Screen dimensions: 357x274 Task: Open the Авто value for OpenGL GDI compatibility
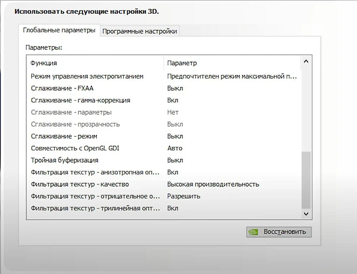(175, 148)
